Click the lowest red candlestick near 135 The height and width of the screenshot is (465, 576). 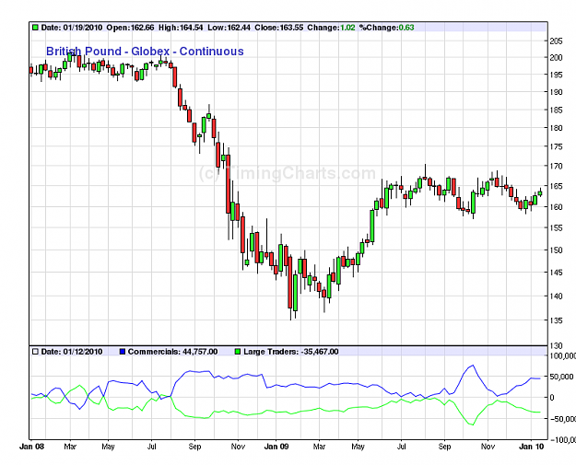point(290,283)
